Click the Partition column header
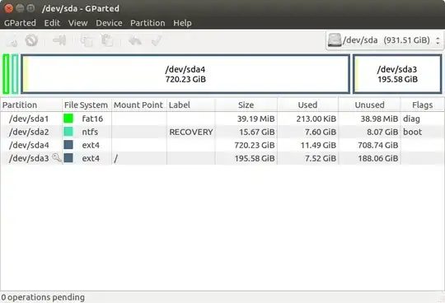The height and width of the screenshot is (303, 445). [31, 105]
